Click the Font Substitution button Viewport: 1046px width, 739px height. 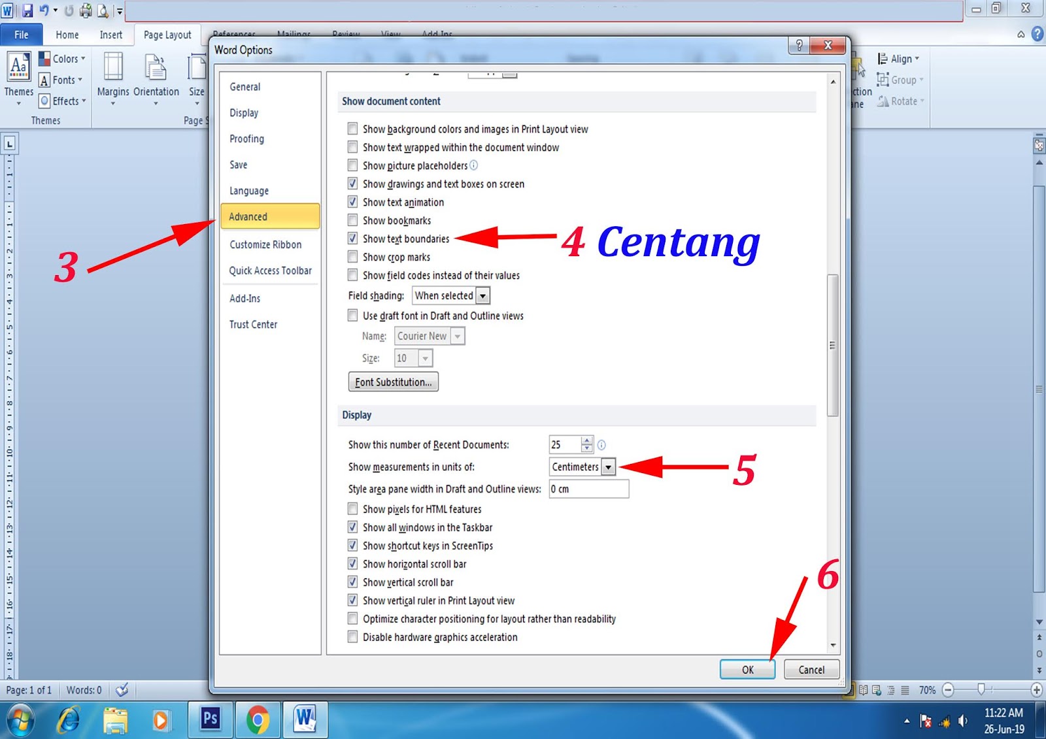pos(394,382)
